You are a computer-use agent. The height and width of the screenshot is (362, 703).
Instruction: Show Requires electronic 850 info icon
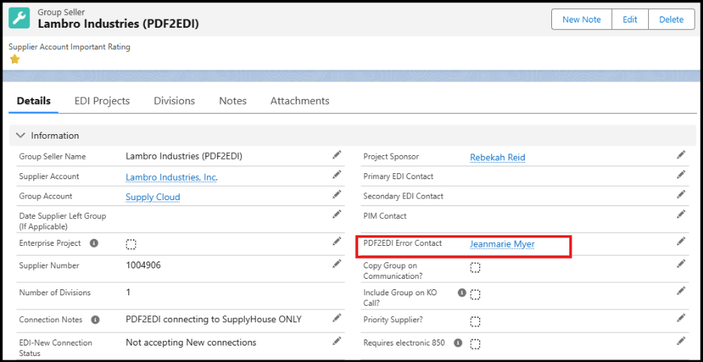[457, 343]
